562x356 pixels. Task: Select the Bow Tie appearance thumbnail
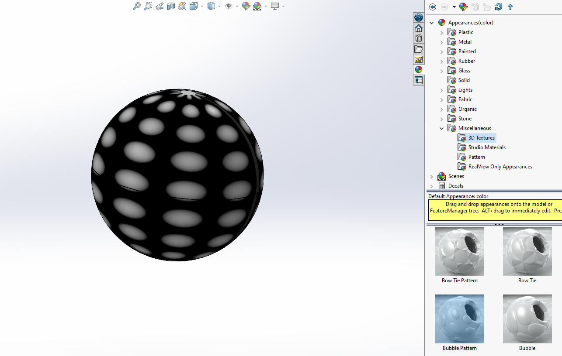click(527, 251)
